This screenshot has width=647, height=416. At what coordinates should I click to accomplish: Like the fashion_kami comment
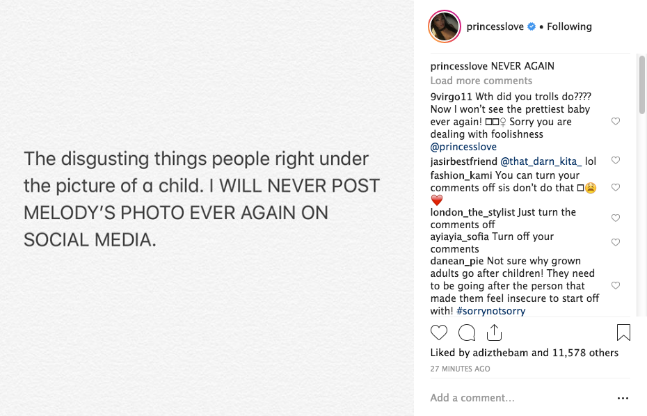(x=615, y=188)
